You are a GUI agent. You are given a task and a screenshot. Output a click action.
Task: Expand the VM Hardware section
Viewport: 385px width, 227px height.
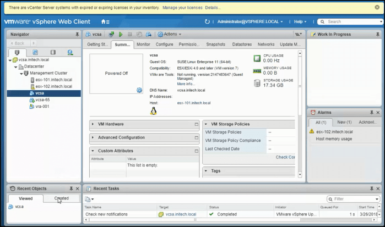click(x=93, y=124)
